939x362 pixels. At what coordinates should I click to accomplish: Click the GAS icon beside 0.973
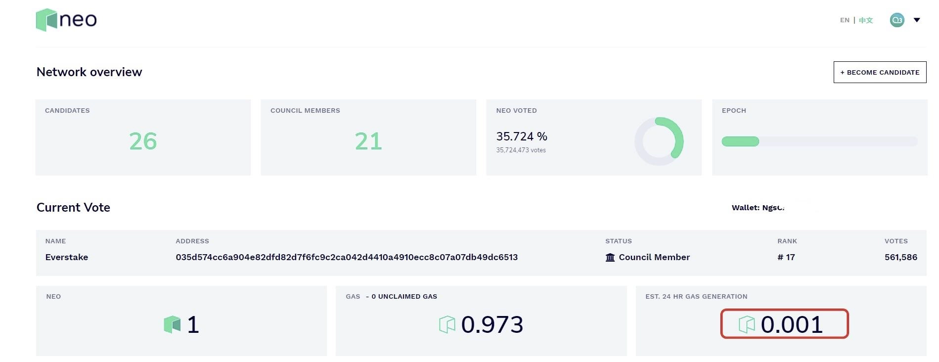tap(447, 324)
